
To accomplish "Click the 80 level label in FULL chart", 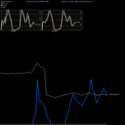I will (x=81, y=12).
